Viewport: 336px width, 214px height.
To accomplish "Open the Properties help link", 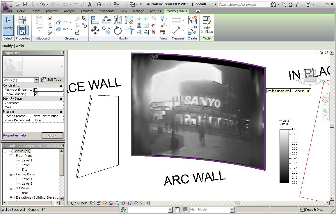I will pyautogui.click(x=14, y=135).
